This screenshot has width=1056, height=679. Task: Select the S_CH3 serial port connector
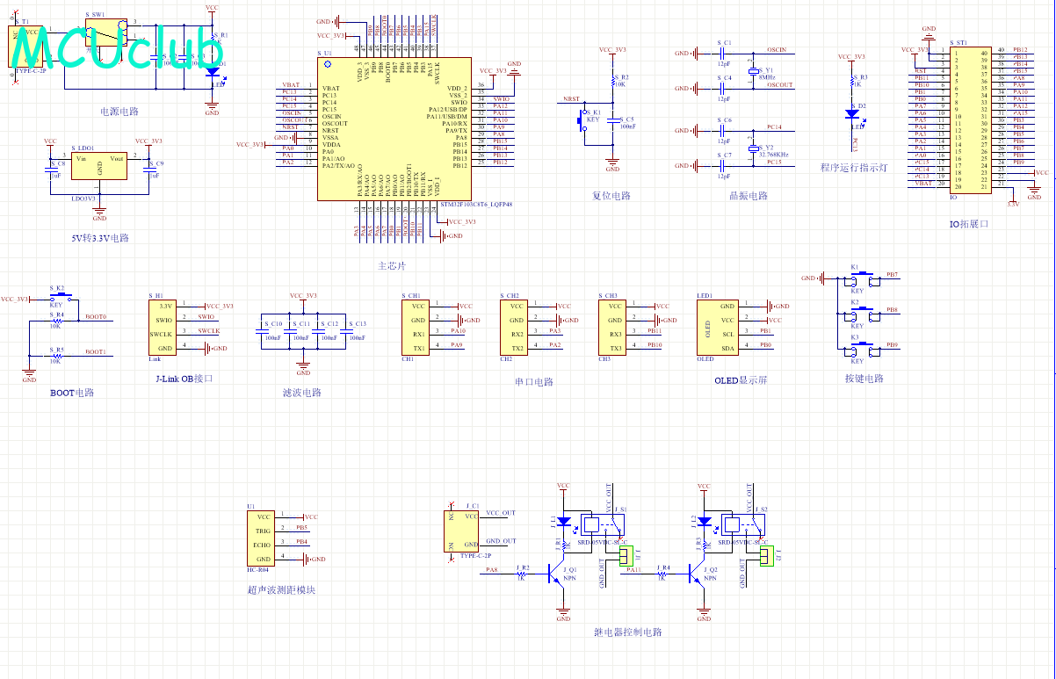[x=614, y=327]
